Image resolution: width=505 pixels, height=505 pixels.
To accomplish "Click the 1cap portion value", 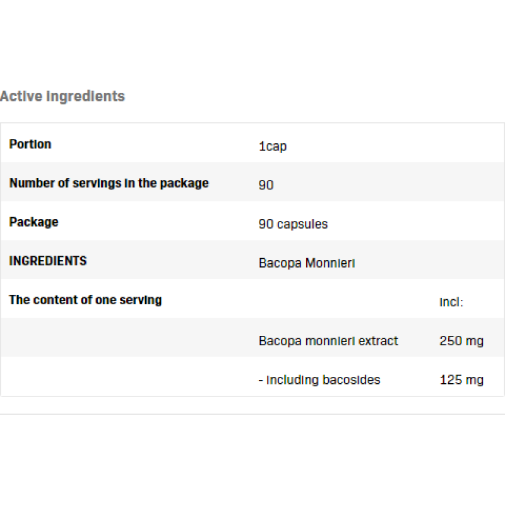I will [x=272, y=146].
